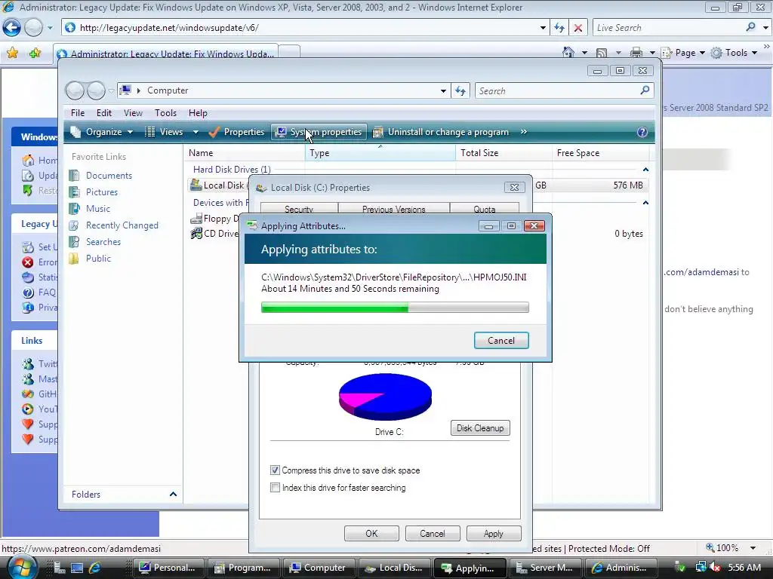Open the Organize dropdown
Image resolution: width=773 pixels, height=579 pixels.
102,132
